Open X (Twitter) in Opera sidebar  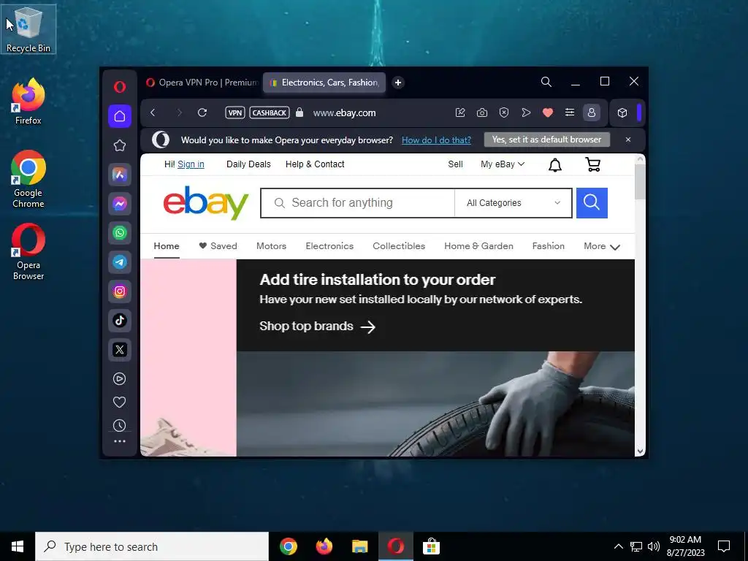pyautogui.click(x=120, y=349)
